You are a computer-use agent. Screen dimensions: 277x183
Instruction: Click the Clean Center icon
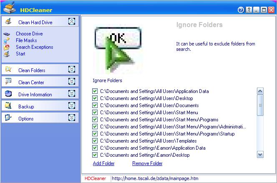8,81
